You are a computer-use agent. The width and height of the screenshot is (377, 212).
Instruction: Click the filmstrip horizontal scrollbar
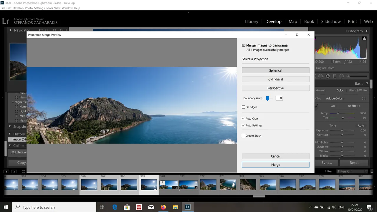point(259,196)
